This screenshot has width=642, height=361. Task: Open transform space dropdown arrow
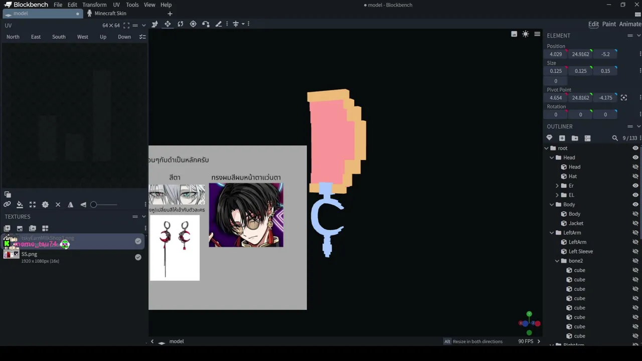pyautogui.click(x=243, y=24)
